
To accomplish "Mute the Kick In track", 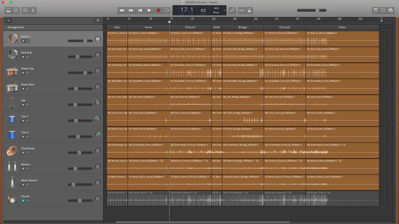I will [23, 41].
